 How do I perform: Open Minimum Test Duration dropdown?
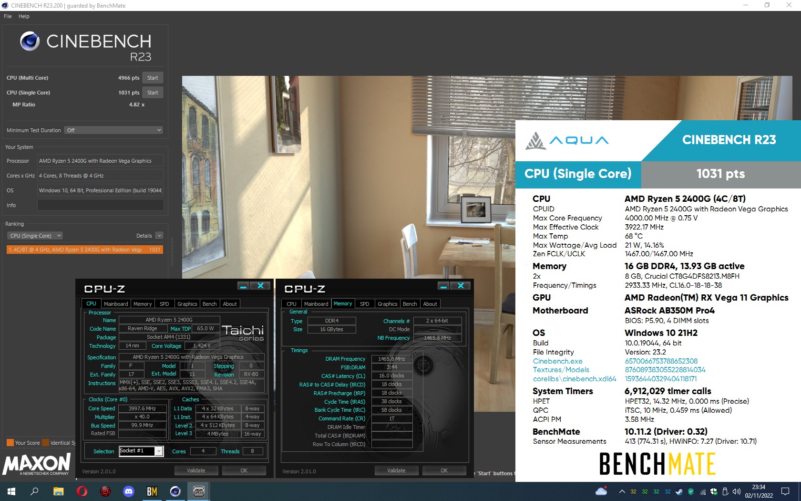[113, 130]
